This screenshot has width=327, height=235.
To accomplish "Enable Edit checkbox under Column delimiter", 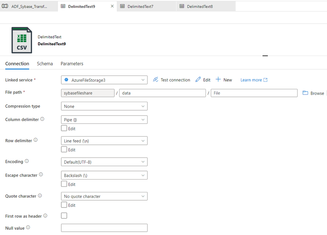I will point(64,128).
